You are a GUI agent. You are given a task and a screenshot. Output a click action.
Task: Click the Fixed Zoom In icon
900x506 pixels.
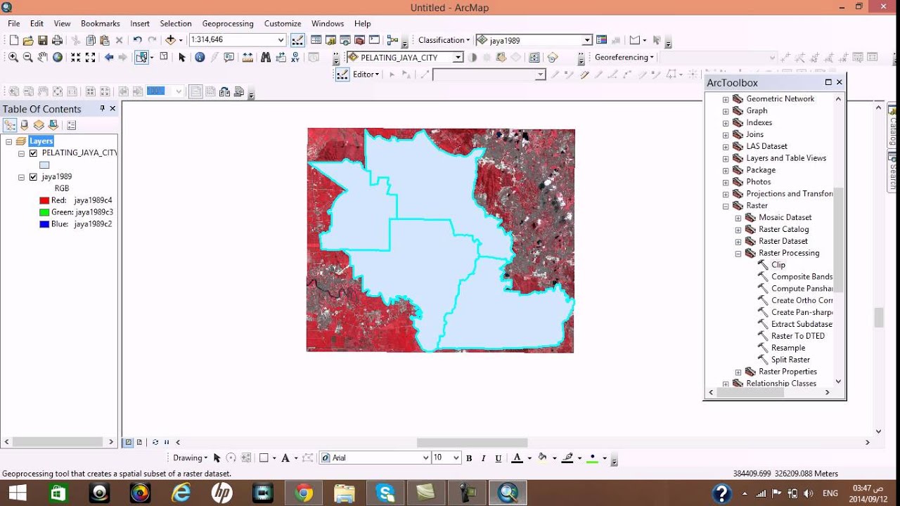(75, 58)
